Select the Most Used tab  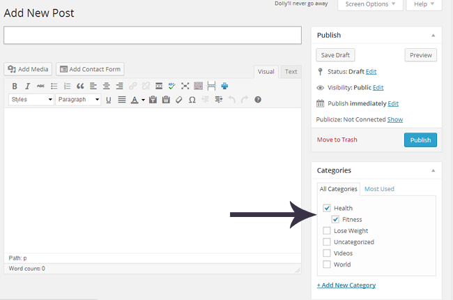click(379, 189)
